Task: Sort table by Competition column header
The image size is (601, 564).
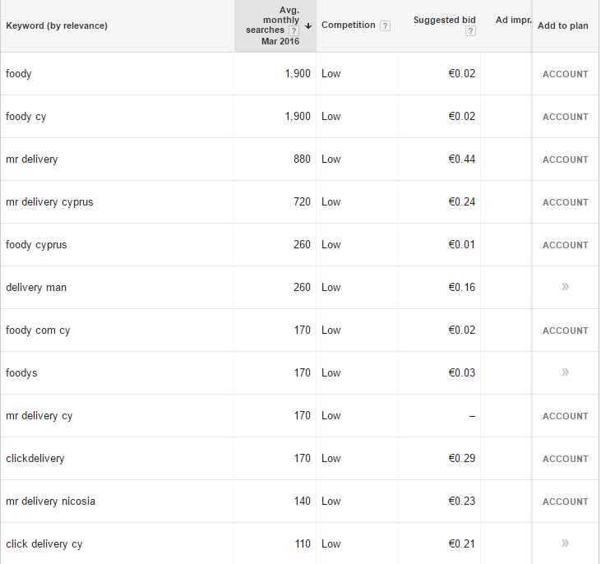Action: (x=348, y=25)
